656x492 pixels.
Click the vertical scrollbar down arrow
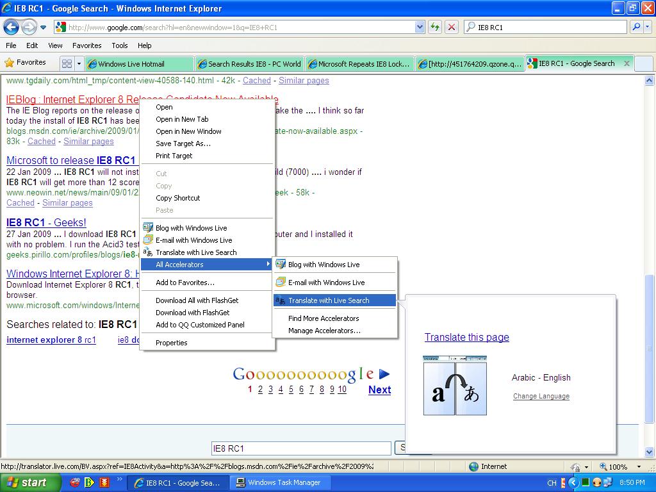pos(650,452)
